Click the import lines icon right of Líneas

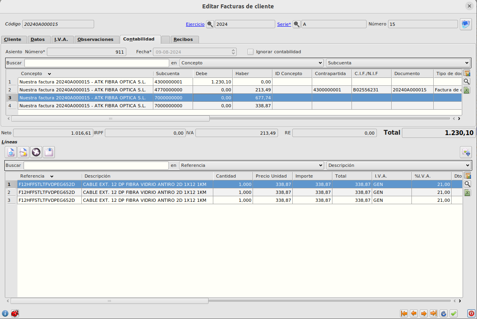pos(465,152)
